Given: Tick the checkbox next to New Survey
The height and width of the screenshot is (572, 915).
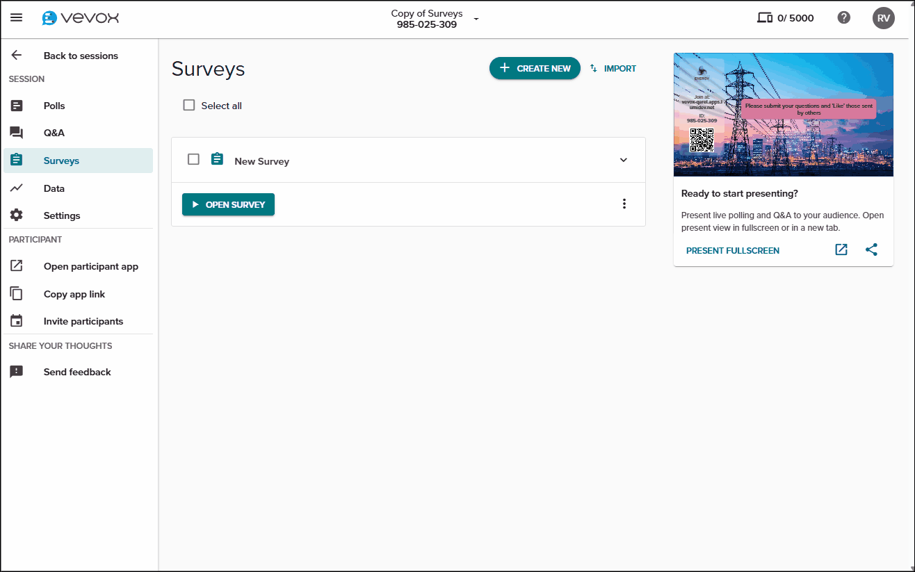Looking at the screenshot, I should coord(193,159).
